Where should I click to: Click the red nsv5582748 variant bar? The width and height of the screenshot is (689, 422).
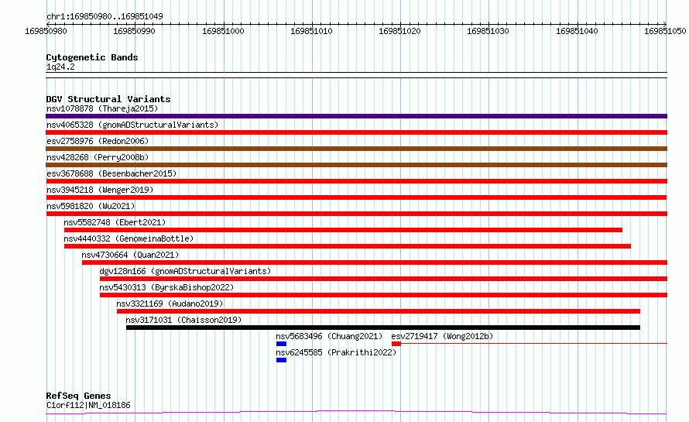(343, 230)
